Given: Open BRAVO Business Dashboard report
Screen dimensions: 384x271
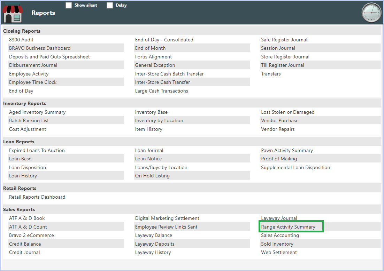Looking at the screenshot, I should coord(40,48).
